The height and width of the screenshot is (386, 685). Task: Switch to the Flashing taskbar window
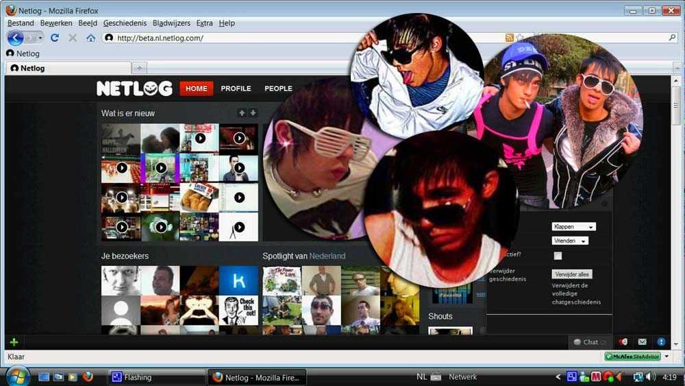tap(156, 377)
